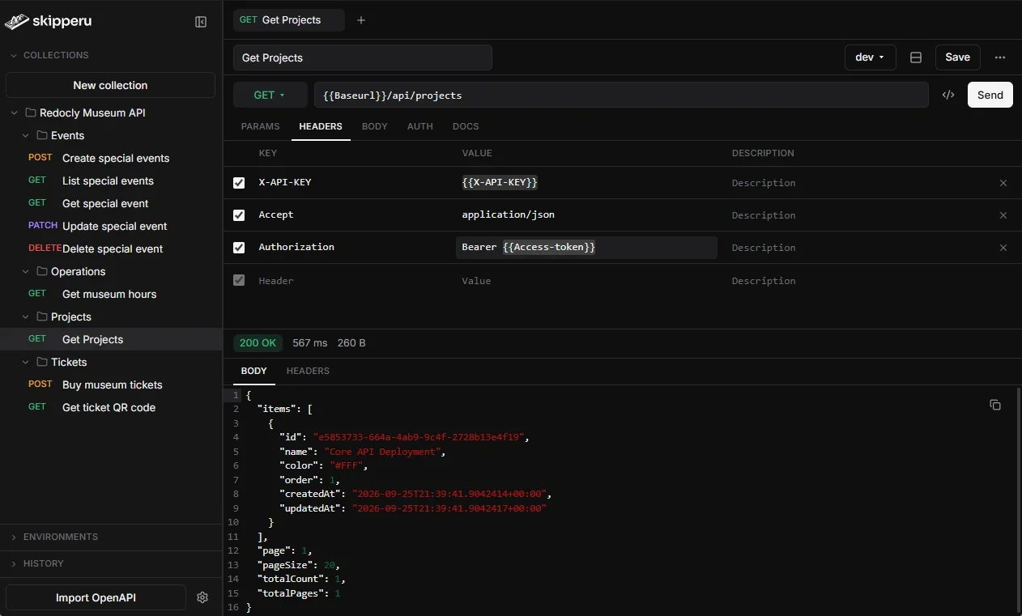Click the Events folder icon
This screenshot has height=616, width=1022.
pos(41,135)
